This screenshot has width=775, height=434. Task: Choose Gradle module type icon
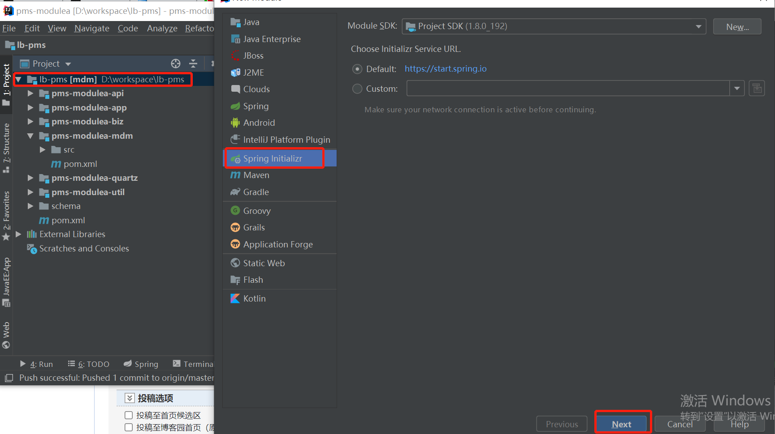pyautogui.click(x=235, y=192)
